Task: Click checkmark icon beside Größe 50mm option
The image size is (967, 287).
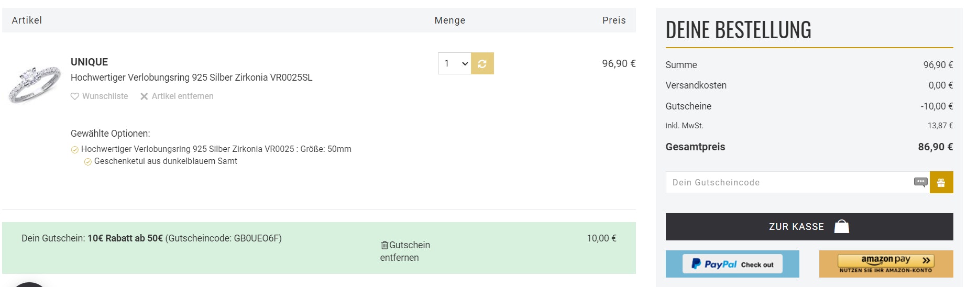Action: (75, 150)
